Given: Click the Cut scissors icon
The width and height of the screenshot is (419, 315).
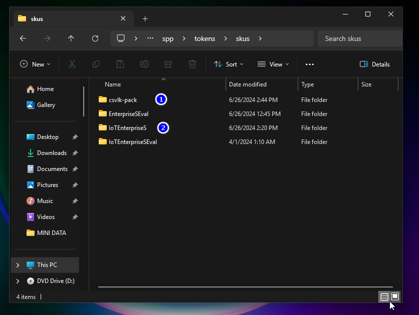Looking at the screenshot, I should pos(72,64).
